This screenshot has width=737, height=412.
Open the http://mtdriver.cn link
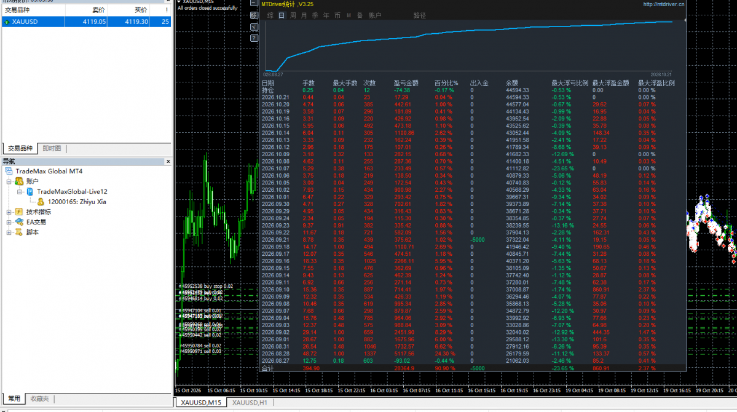click(x=664, y=4)
